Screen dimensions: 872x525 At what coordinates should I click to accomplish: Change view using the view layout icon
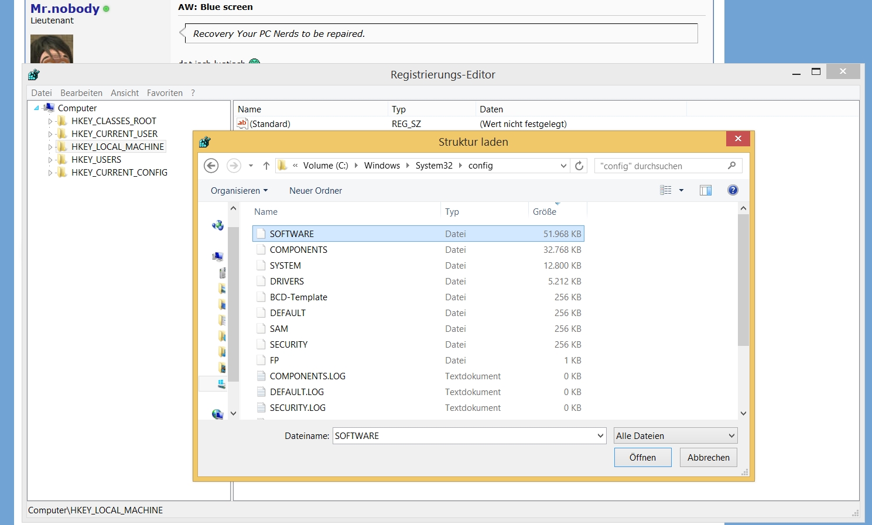666,190
